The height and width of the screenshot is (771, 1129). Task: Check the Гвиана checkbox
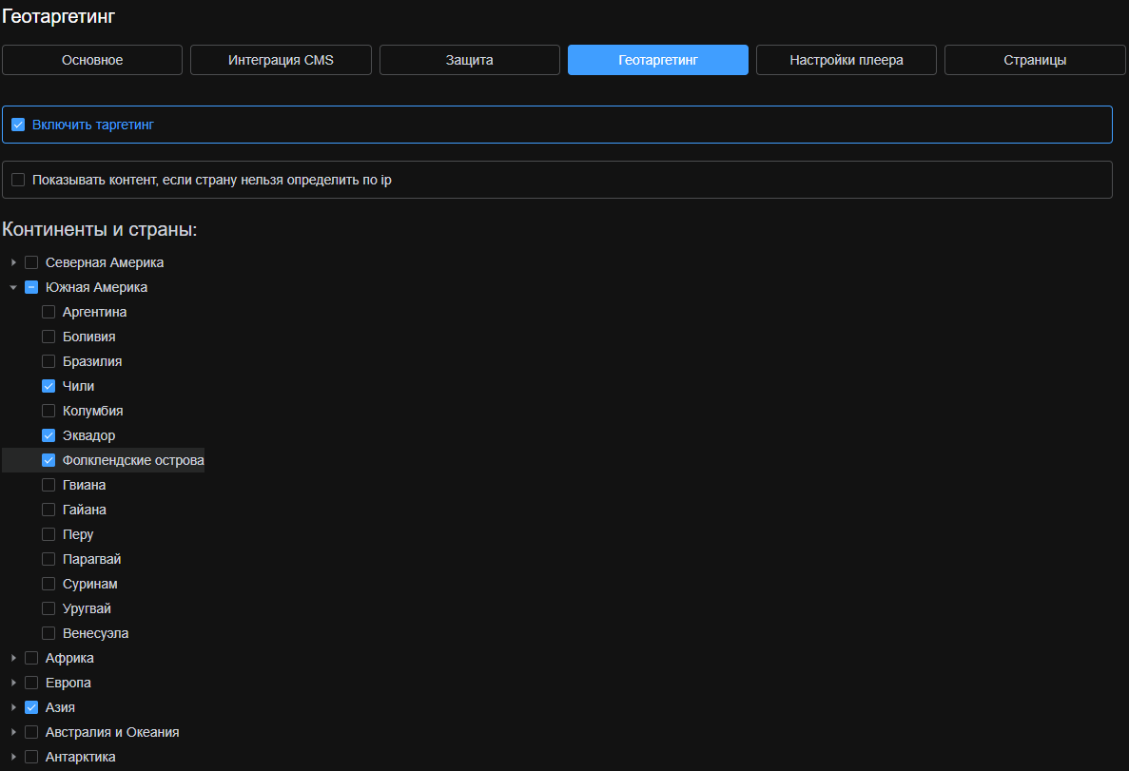[49, 485]
